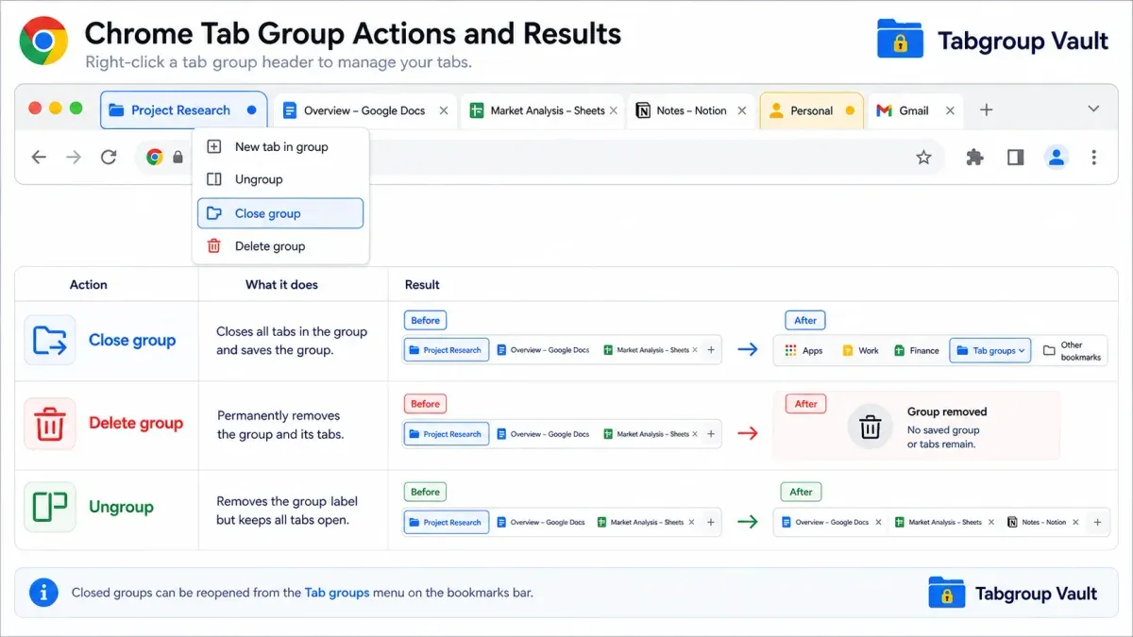Image resolution: width=1133 pixels, height=637 pixels.
Task: Switch to the Gmail tab
Action: [914, 110]
